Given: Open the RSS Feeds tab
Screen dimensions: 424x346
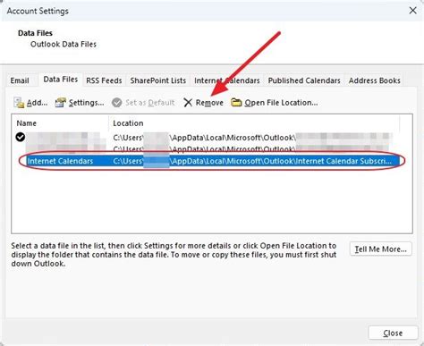Looking at the screenshot, I should [x=104, y=80].
